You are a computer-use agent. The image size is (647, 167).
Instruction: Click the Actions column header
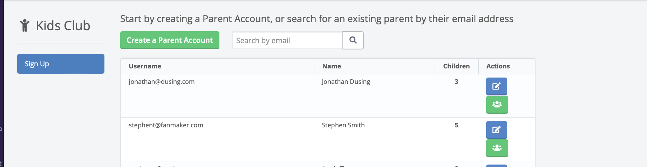pyautogui.click(x=498, y=66)
